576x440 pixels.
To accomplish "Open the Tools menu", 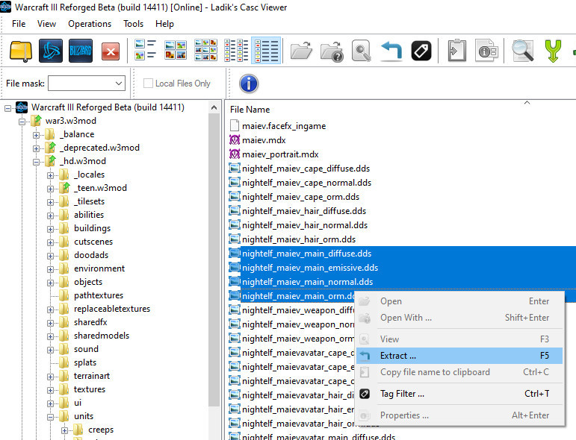I will 133,24.
